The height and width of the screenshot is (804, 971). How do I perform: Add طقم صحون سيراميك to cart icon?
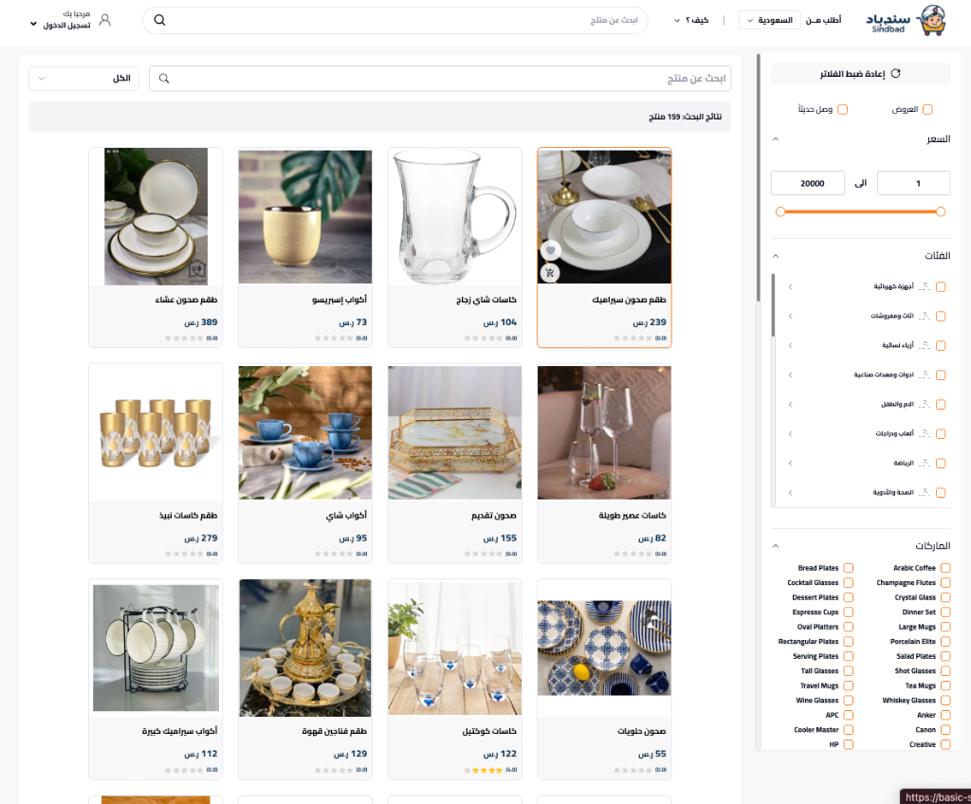pos(550,272)
